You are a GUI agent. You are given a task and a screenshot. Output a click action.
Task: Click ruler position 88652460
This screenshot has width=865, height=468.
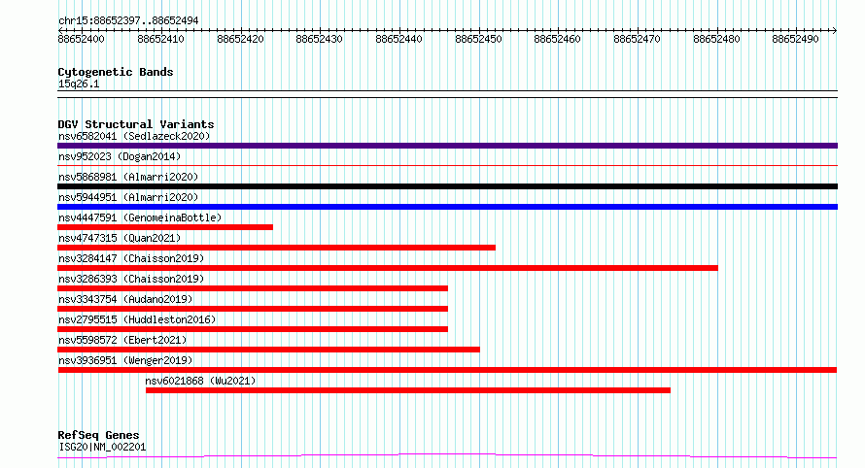coord(557,39)
